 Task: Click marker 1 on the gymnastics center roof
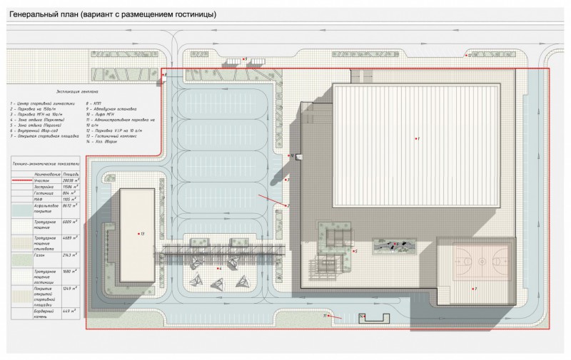[x=416, y=138]
